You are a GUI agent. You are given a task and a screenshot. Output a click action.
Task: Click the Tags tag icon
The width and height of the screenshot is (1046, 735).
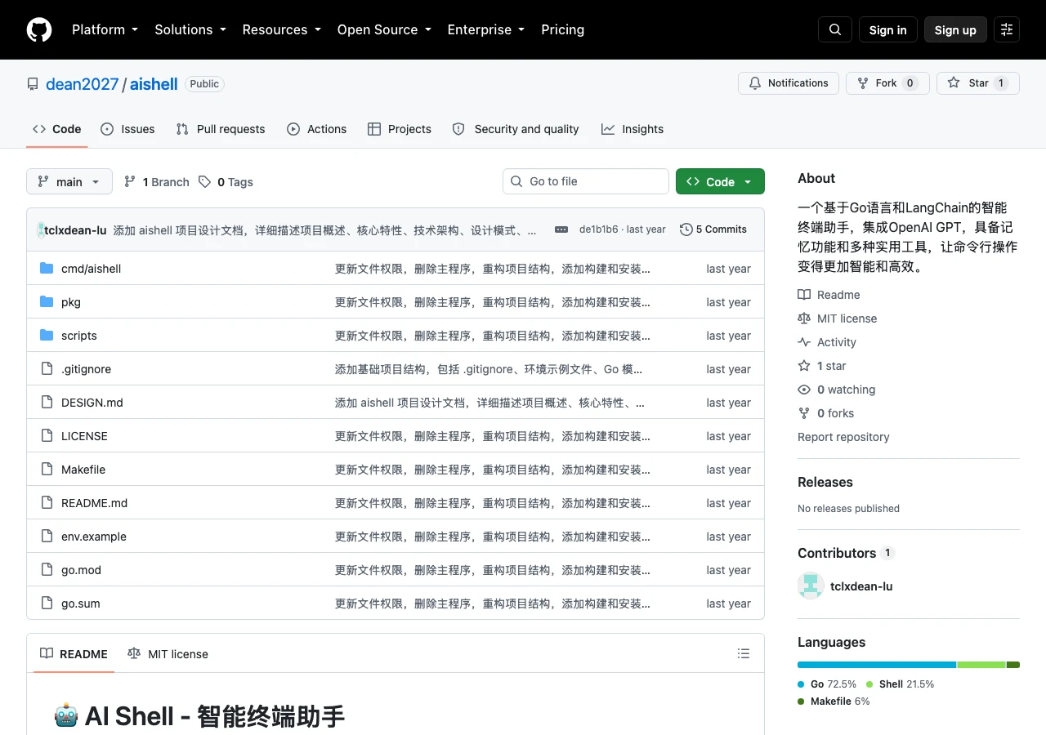pos(204,182)
